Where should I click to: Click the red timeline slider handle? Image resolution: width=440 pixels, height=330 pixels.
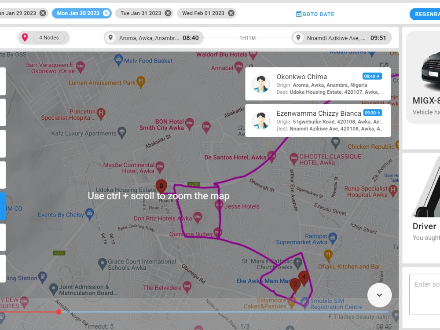[59, 312]
